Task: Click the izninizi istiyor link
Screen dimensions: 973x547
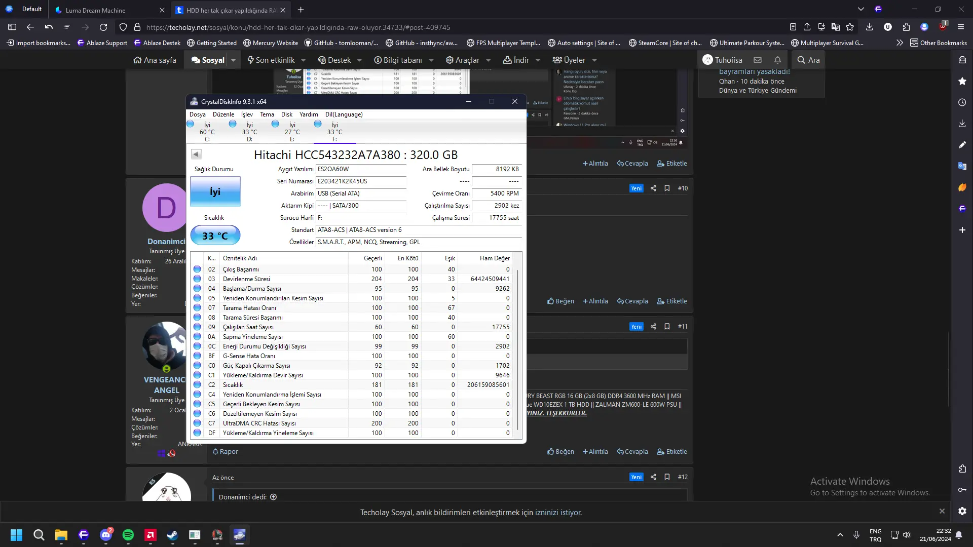Action: pyautogui.click(x=558, y=513)
